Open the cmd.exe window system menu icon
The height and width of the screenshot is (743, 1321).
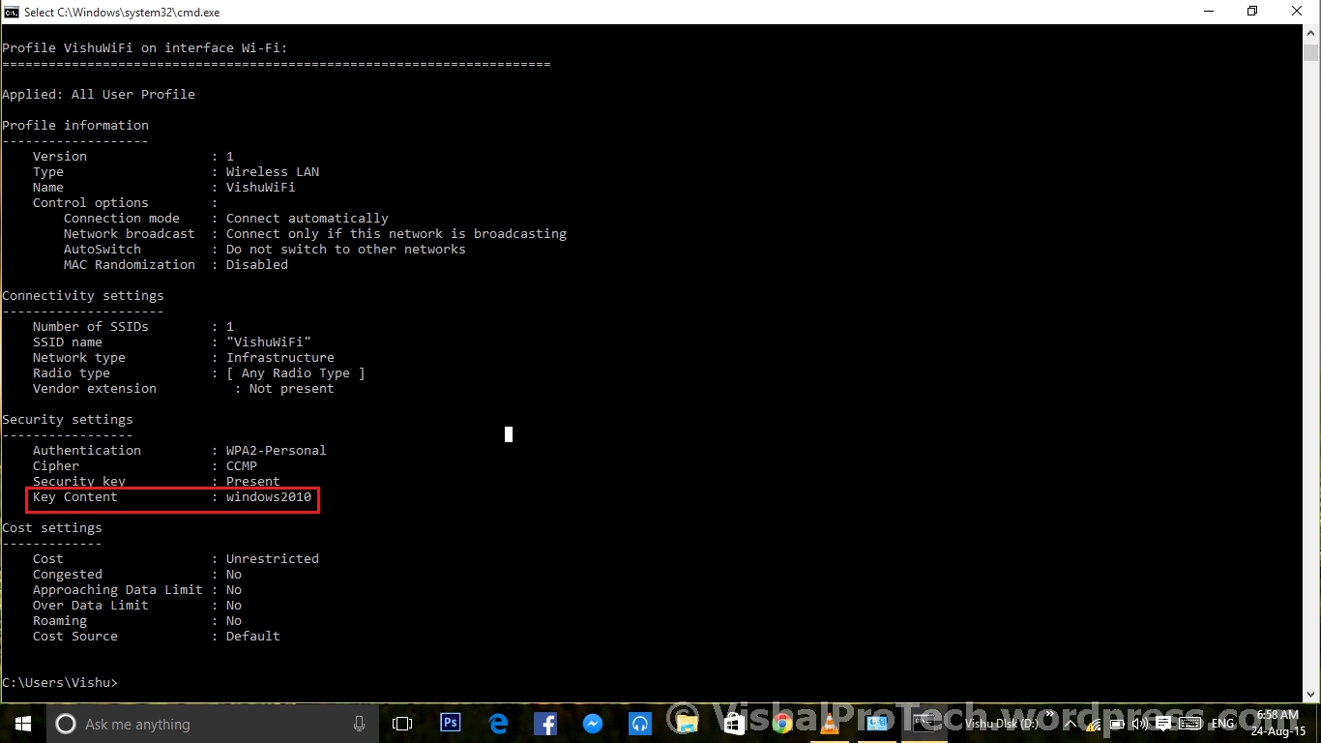10,12
